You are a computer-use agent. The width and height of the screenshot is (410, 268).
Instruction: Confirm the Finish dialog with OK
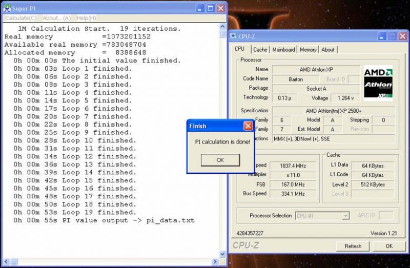pos(220,160)
